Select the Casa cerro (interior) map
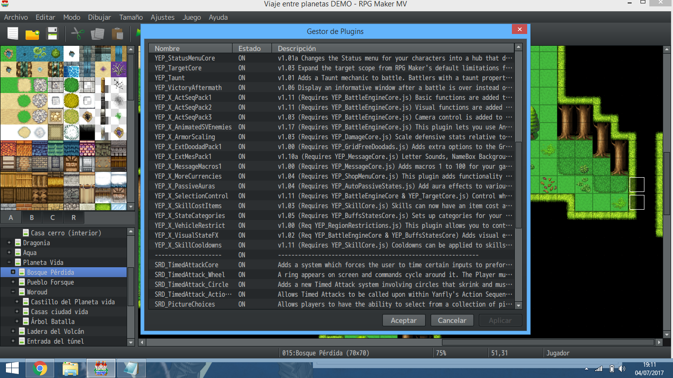The height and width of the screenshot is (378, 673). pyautogui.click(x=66, y=233)
